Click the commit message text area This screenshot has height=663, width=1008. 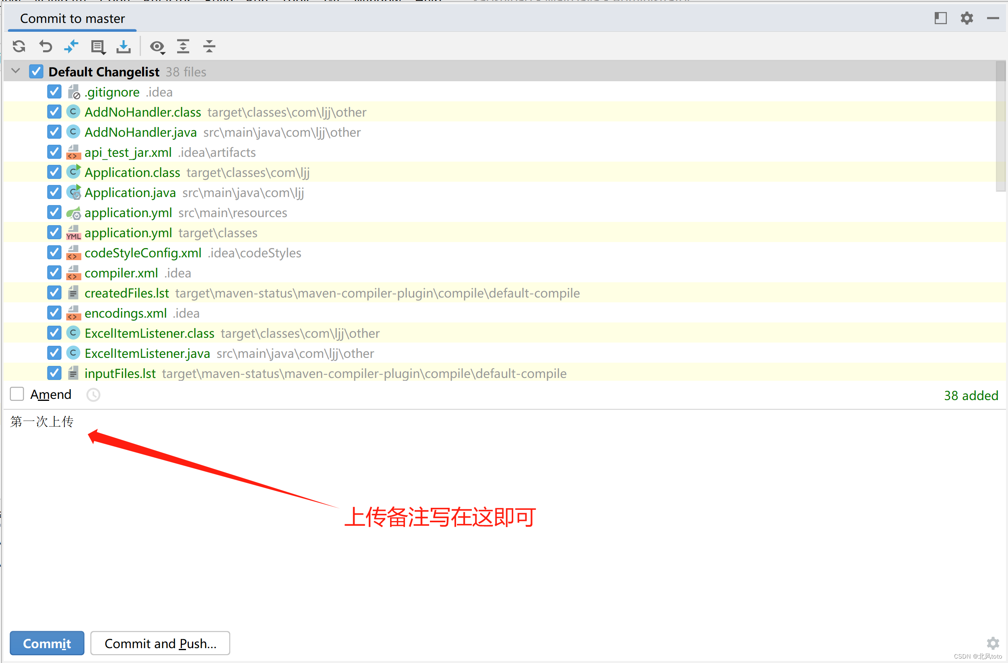504,516
